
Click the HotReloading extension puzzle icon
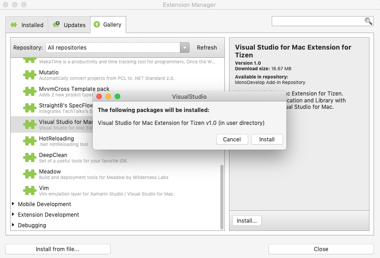(30, 141)
